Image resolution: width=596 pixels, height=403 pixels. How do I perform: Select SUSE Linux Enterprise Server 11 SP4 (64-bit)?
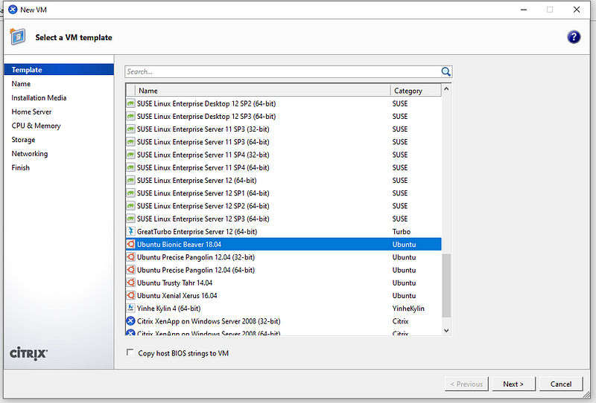pos(284,167)
